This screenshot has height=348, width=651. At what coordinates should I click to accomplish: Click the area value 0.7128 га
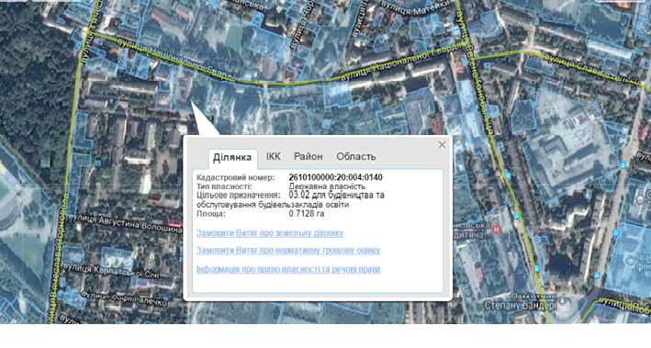tap(307, 214)
